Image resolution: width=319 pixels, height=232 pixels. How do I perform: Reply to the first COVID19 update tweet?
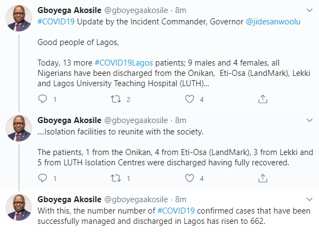(x=42, y=99)
